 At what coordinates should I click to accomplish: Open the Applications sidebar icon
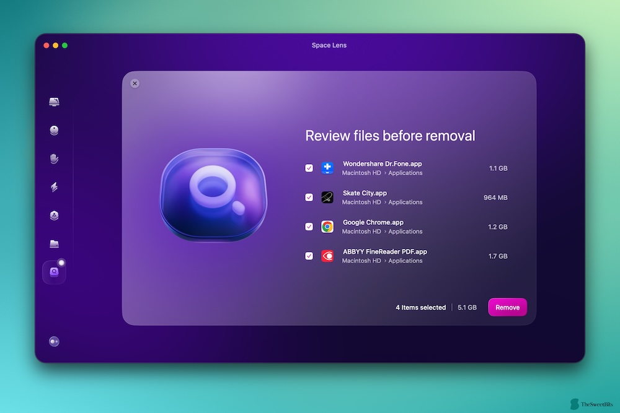coord(54,215)
